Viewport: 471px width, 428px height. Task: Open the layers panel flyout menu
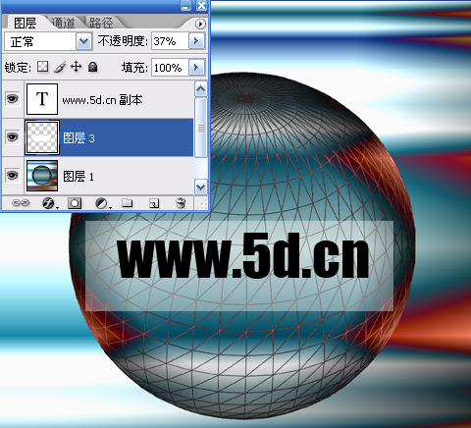[200, 24]
